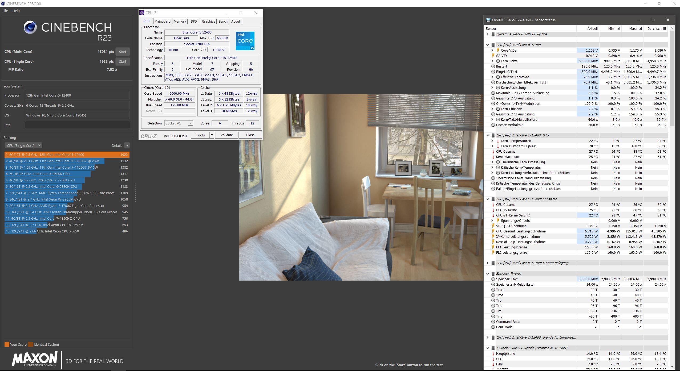The height and width of the screenshot is (371, 680).
Task: Expand the Kern-Takte sub-entries
Action: point(492,61)
